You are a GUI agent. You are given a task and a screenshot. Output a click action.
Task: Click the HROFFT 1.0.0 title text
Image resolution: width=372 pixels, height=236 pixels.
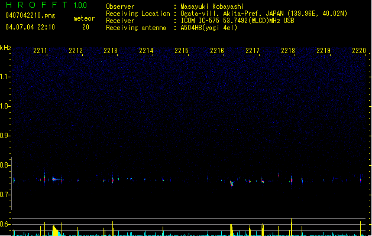coord(47,5)
